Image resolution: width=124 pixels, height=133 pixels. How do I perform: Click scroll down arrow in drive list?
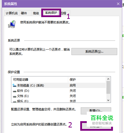(x=108, y=100)
